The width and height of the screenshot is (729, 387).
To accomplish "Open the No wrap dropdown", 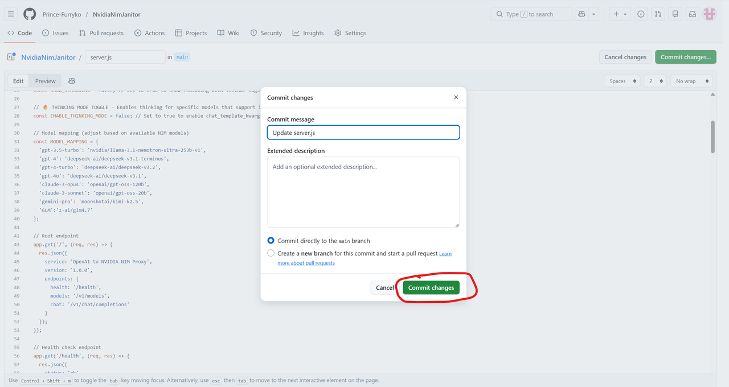I will coord(691,81).
